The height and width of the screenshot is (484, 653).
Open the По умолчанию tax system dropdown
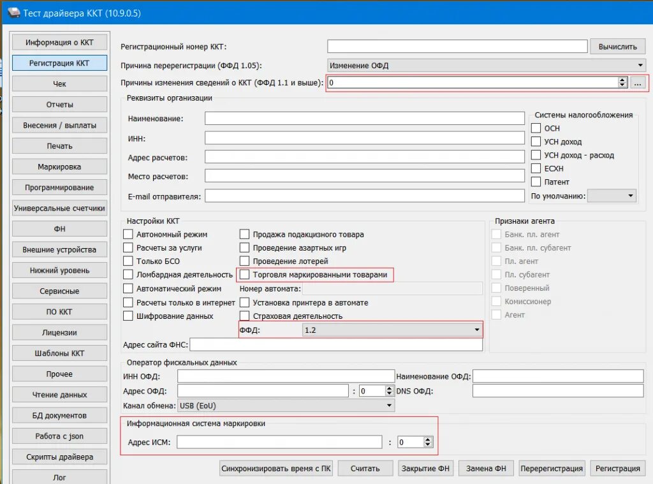point(612,196)
